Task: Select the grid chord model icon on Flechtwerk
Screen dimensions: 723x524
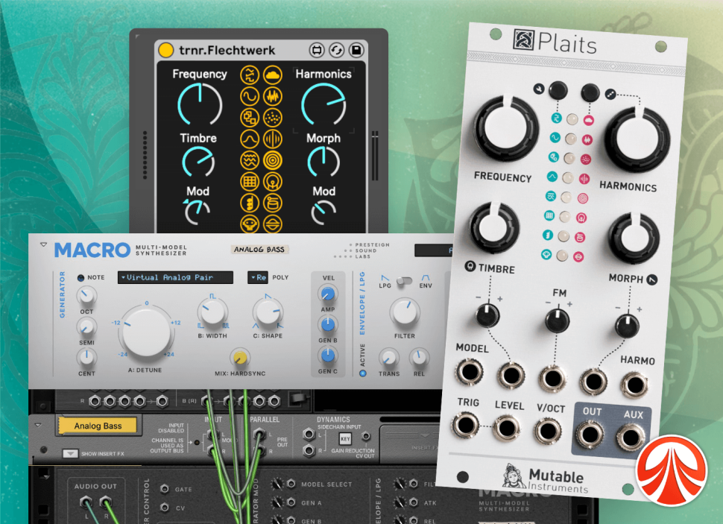Action: coord(249,182)
